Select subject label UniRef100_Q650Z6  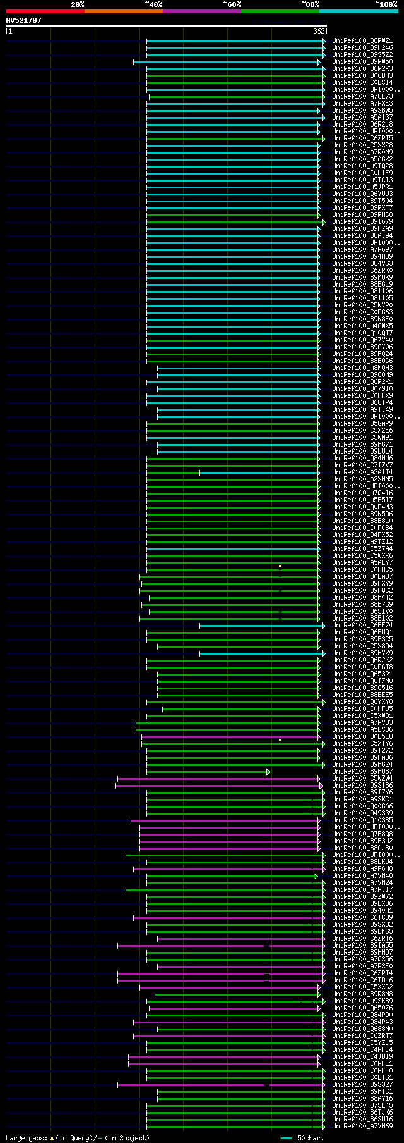click(362, 1008)
